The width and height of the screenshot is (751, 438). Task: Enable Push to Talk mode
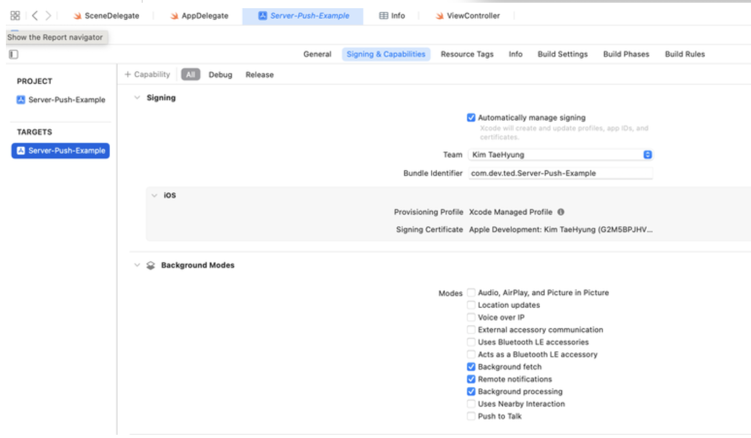tap(471, 416)
